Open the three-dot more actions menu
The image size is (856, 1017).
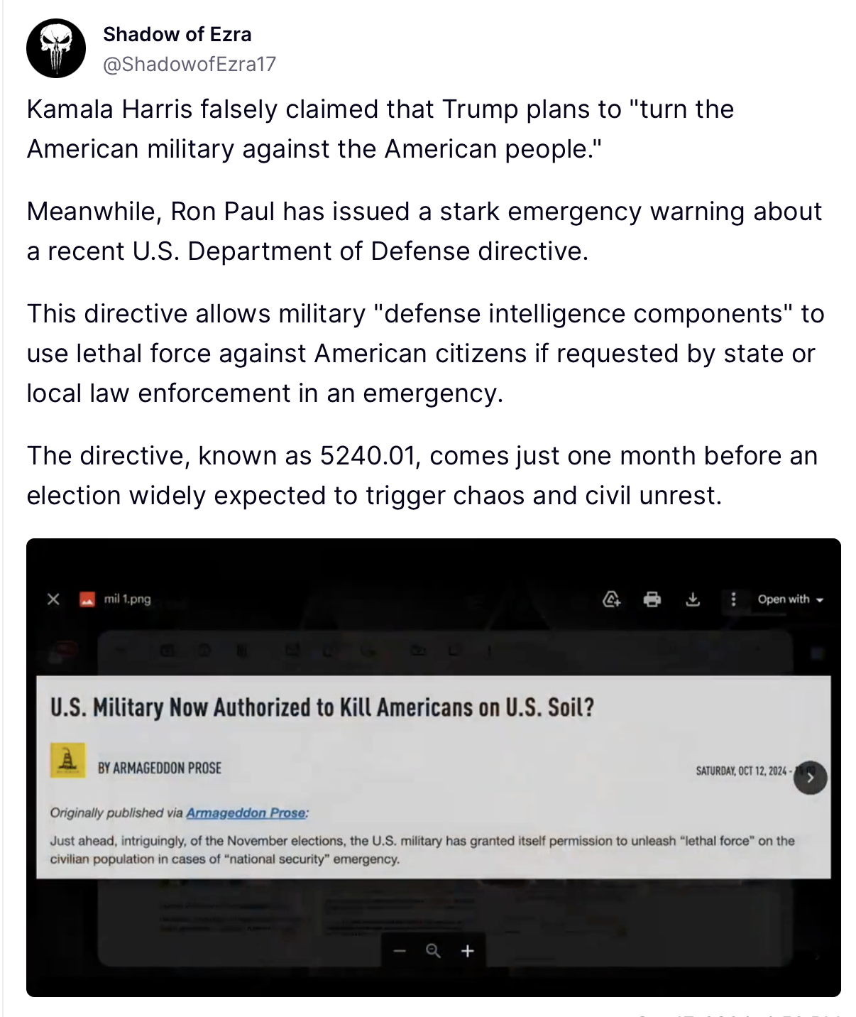point(733,599)
